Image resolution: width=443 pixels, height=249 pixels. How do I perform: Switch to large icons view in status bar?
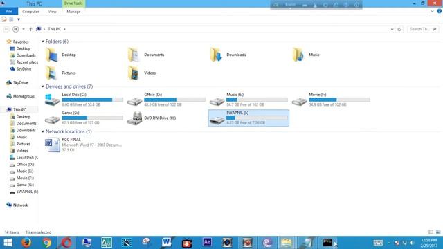click(x=438, y=232)
